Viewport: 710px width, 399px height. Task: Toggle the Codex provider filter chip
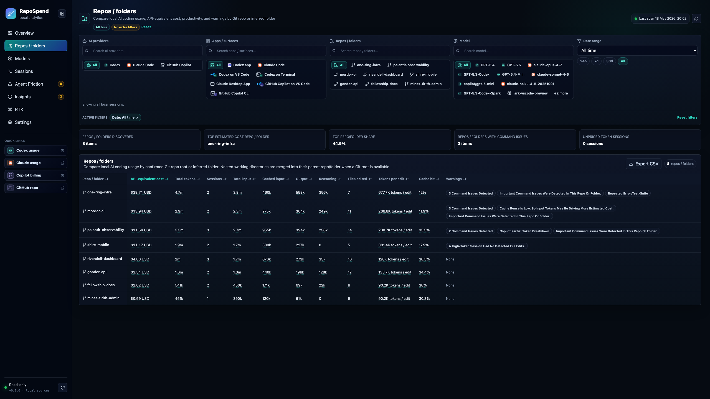pos(112,65)
